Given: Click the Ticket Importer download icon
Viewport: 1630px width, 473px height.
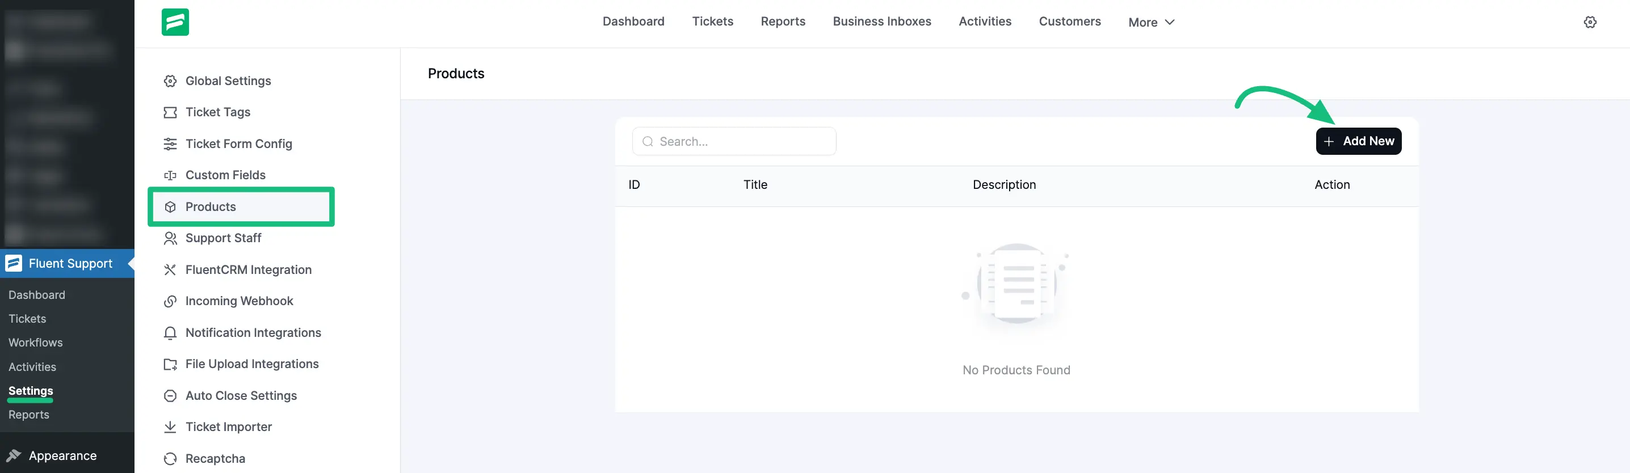Looking at the screenshot, I should (x=170, y=428).
